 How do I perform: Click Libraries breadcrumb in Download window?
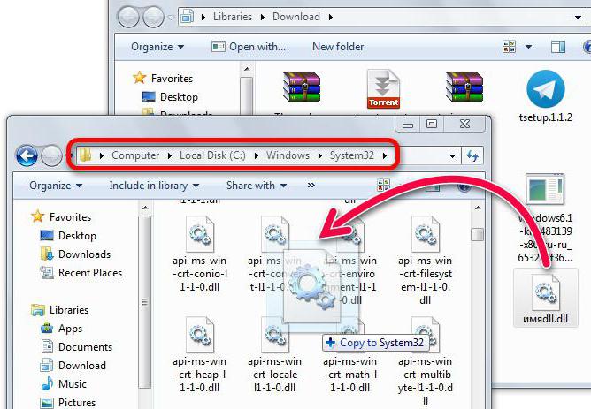tap(232, 17)
